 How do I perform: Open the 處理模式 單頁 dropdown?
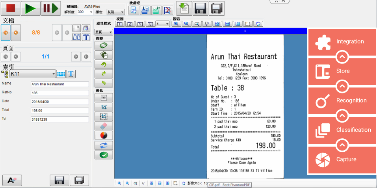(x=104, y=32)
